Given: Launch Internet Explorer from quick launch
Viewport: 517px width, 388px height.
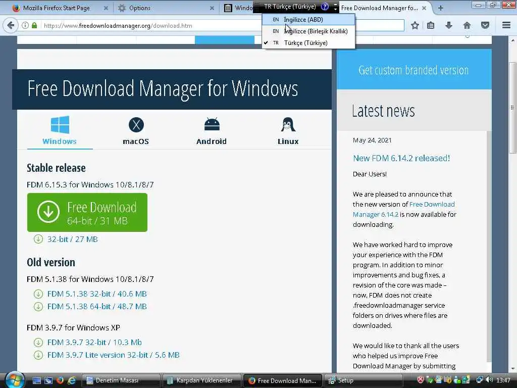Looking at the screenshot, I should click(72, 380).
